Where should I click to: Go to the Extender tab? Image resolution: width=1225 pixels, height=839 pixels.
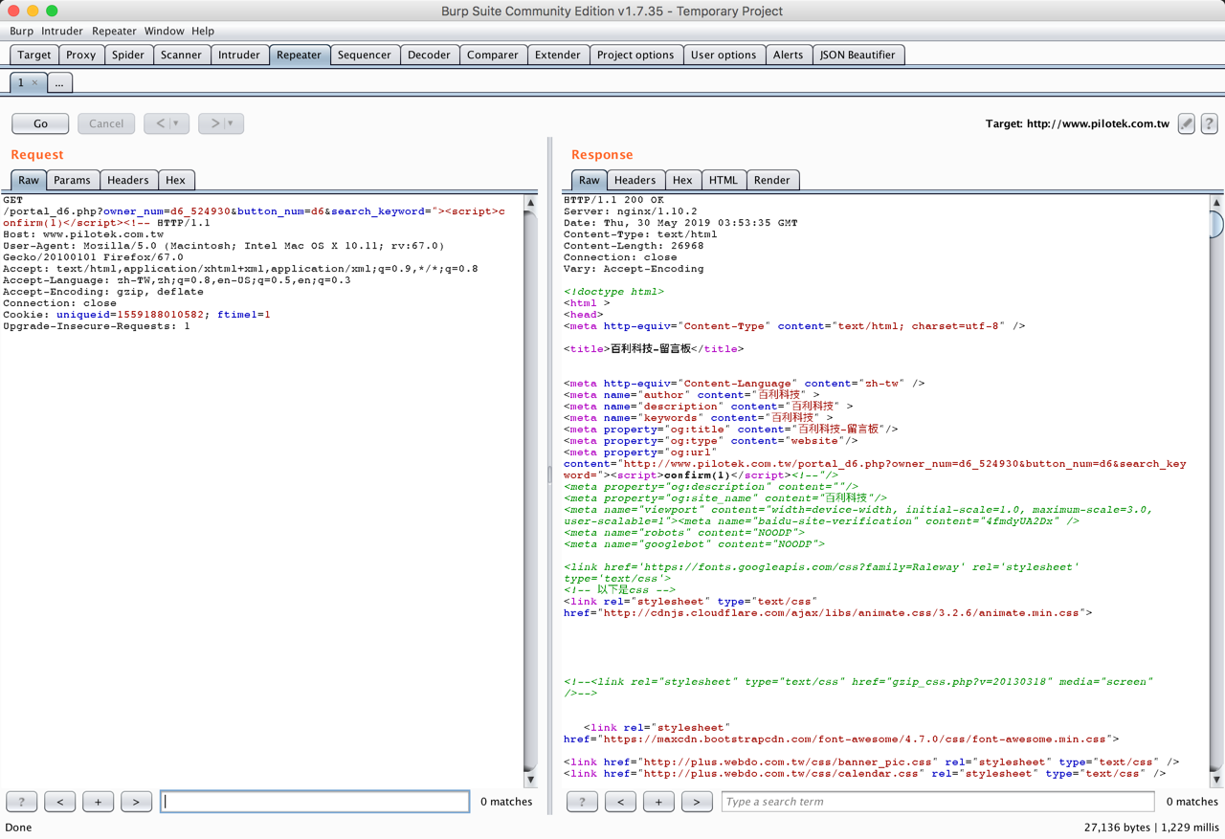pos(558,55)
